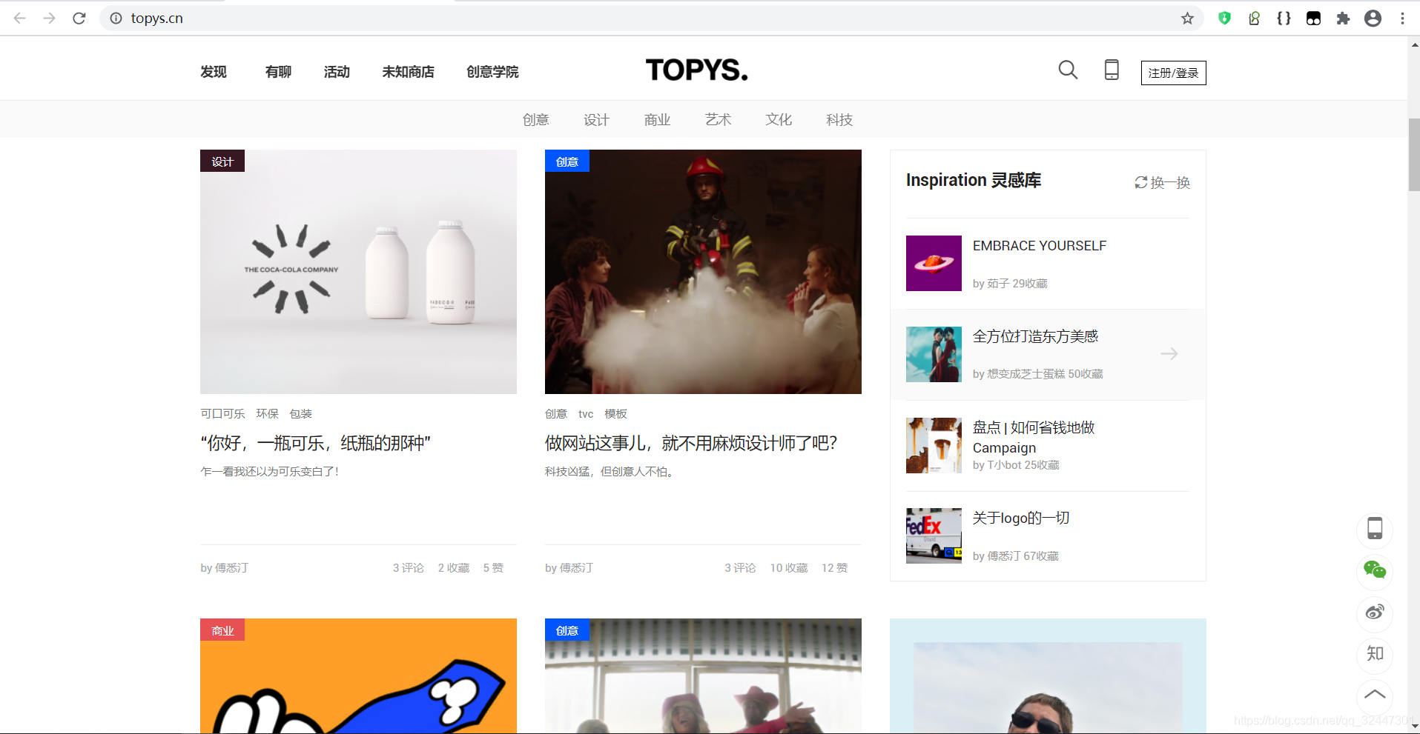1420x734 pixels.
Task: View site information icon in address bar
Action: 116,19
